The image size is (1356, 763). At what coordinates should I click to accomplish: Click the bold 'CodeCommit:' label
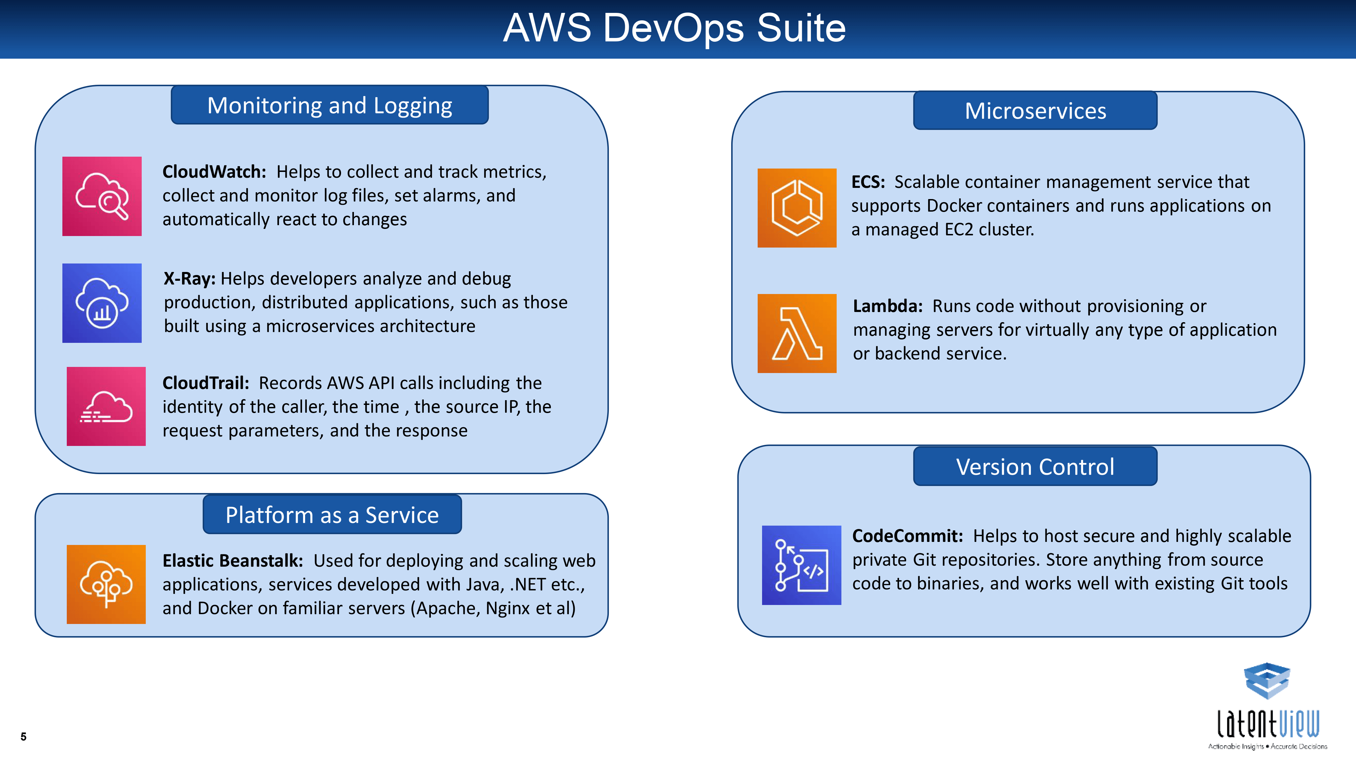[x=908, y=535]
